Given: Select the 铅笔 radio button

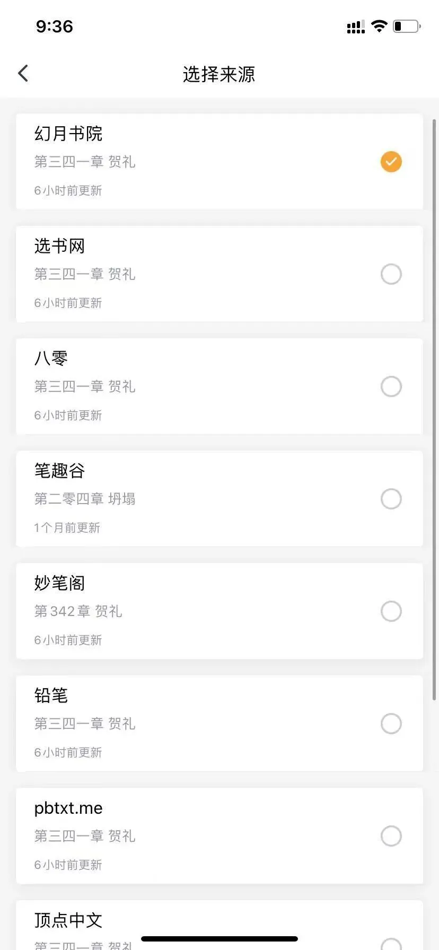Looking at the screenshot, I should [x=391, y=724].
